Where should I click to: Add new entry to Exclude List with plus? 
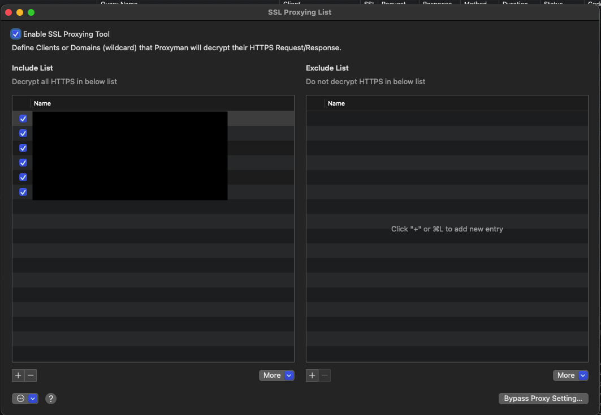tap(312, 375)
